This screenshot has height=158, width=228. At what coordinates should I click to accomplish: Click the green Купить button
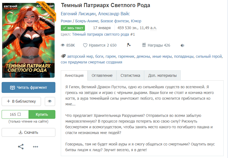coord(42,114)
